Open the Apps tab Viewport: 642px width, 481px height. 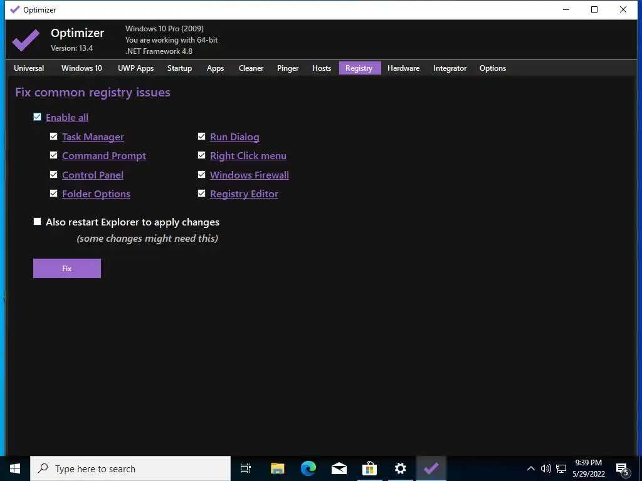(216, 68)
